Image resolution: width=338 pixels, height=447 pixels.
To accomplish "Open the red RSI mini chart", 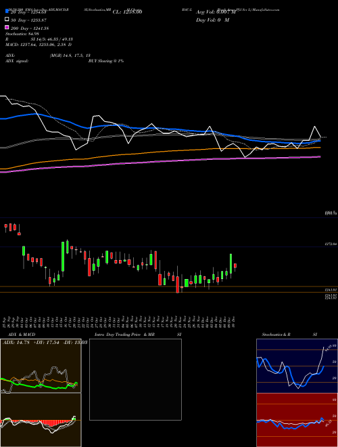I will click(297, 420).
